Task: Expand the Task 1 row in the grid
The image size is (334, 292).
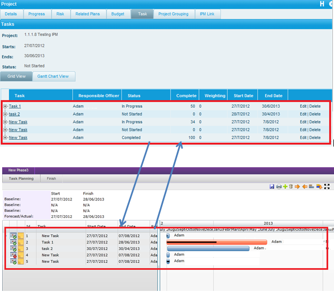Action: tap(5, 106)
